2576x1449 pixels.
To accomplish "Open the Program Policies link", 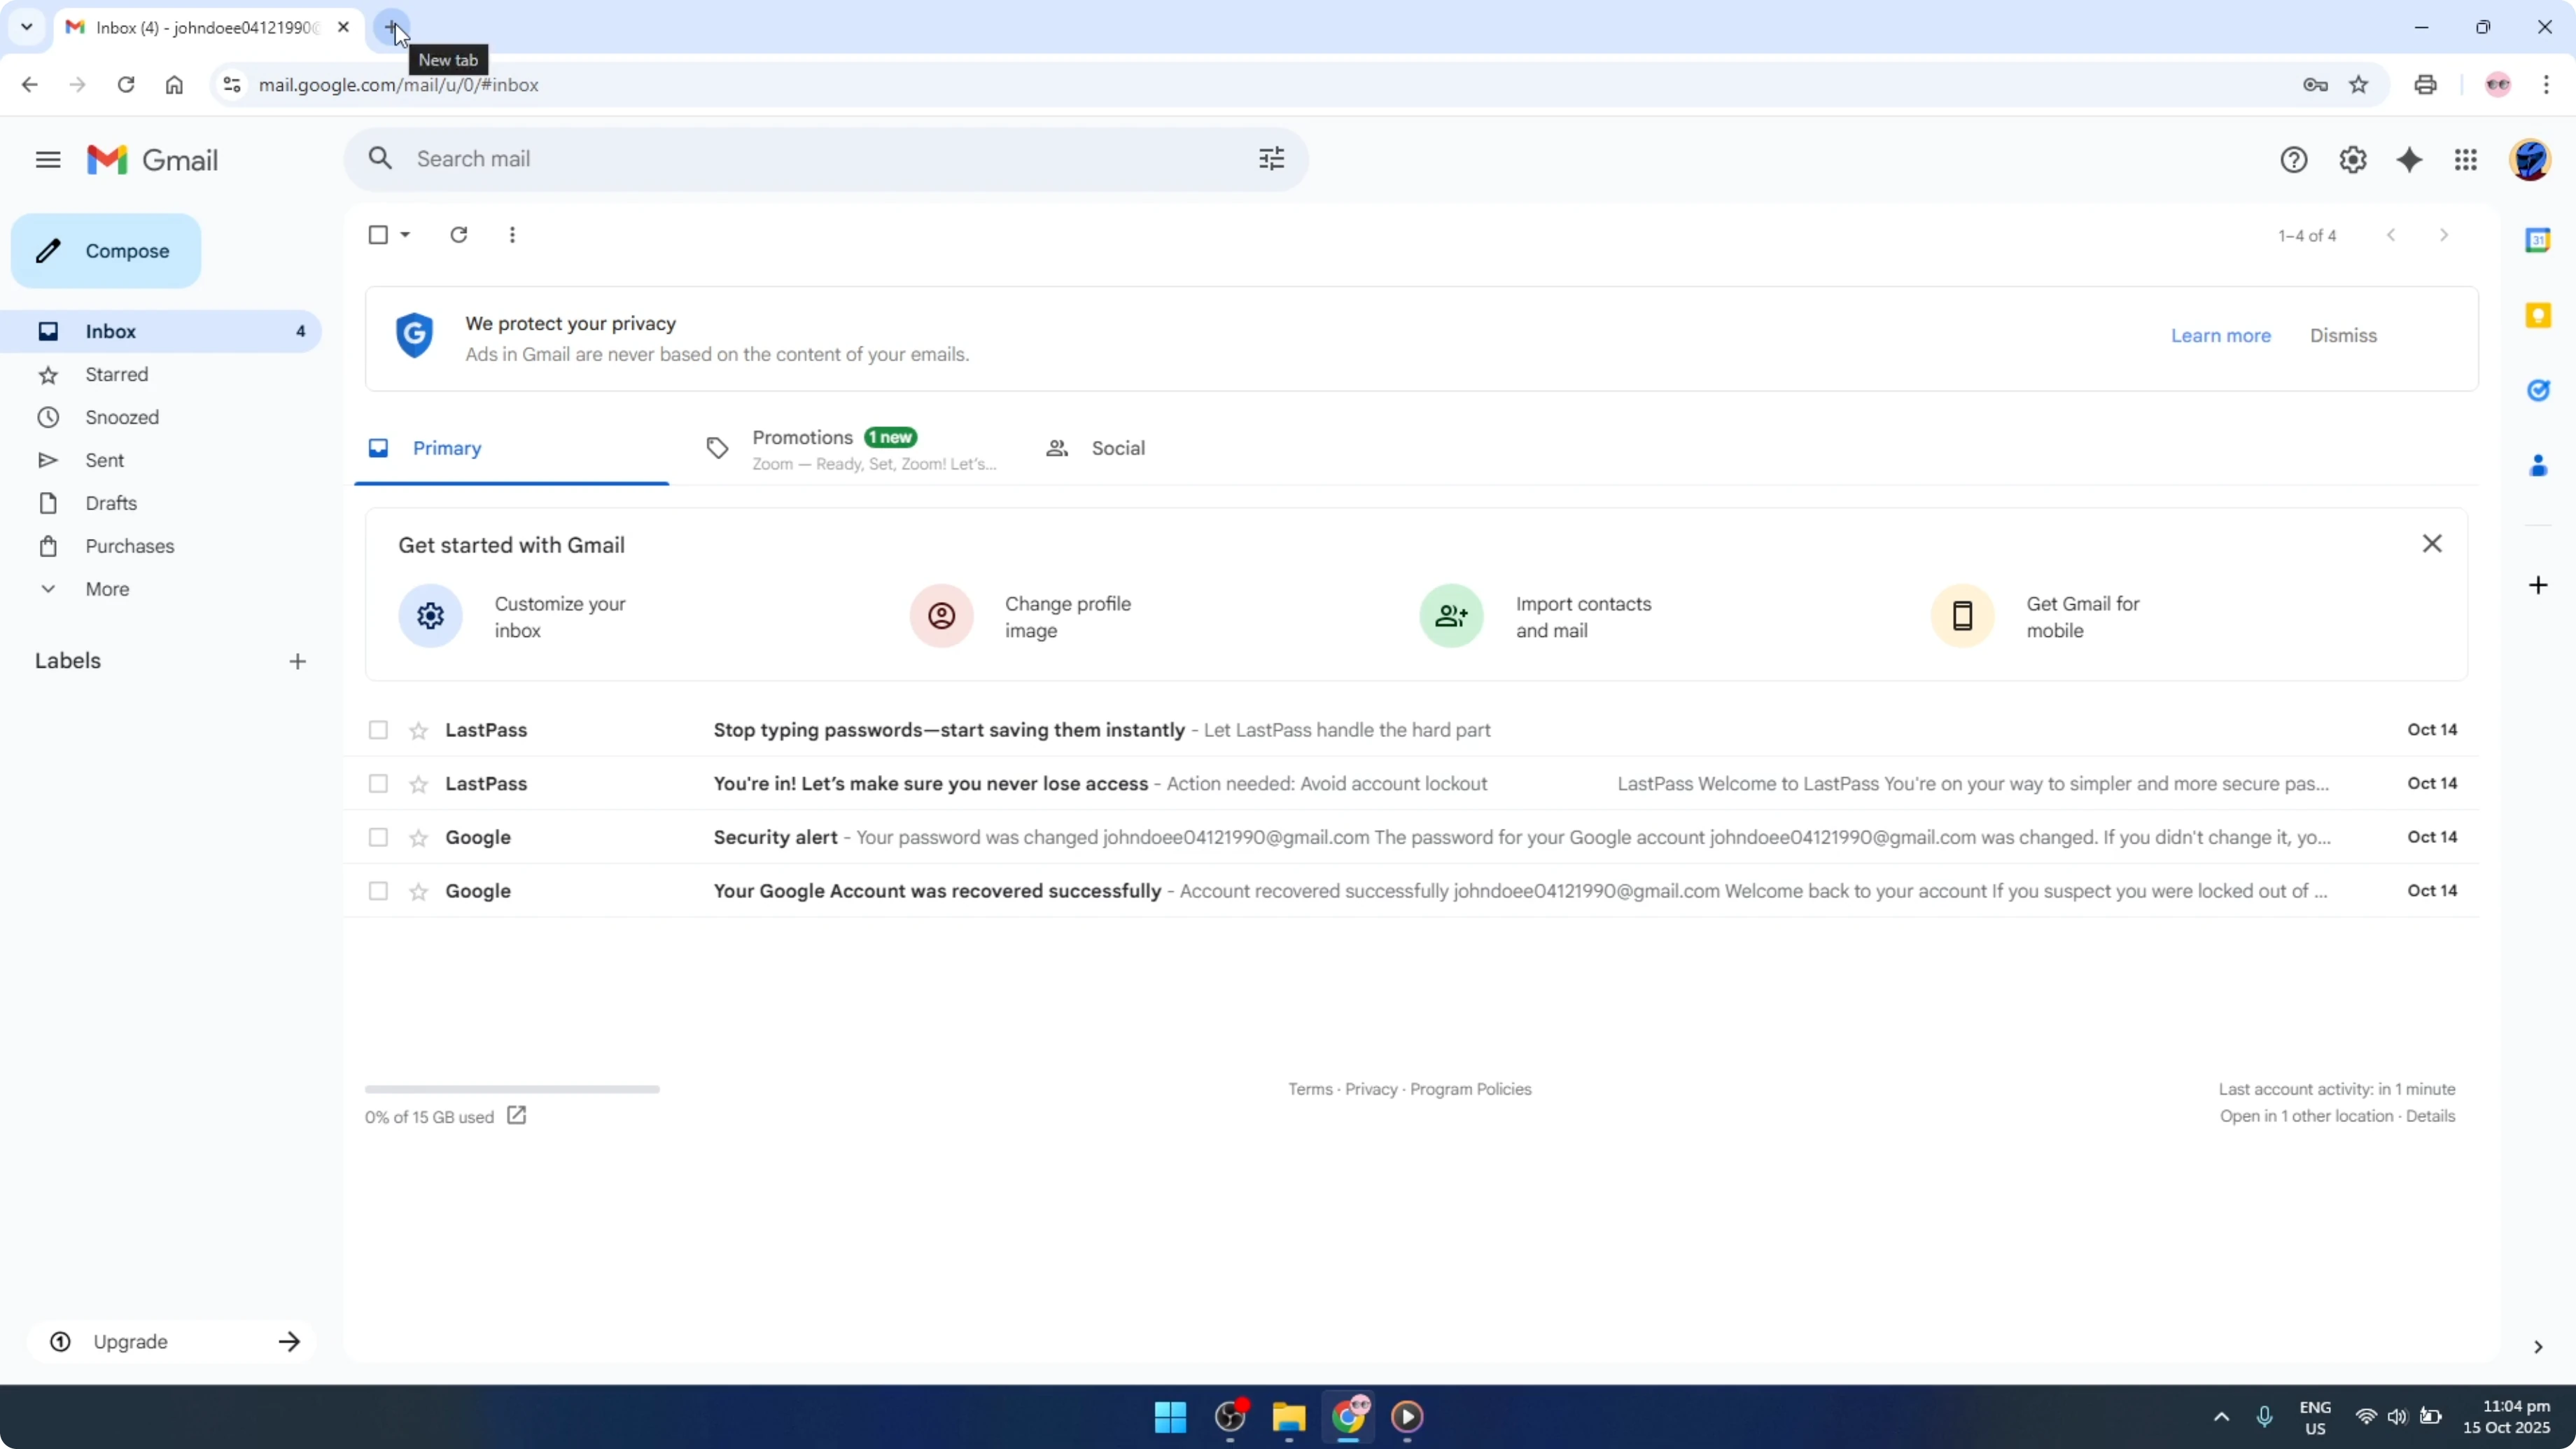I will (1470, 1089).
